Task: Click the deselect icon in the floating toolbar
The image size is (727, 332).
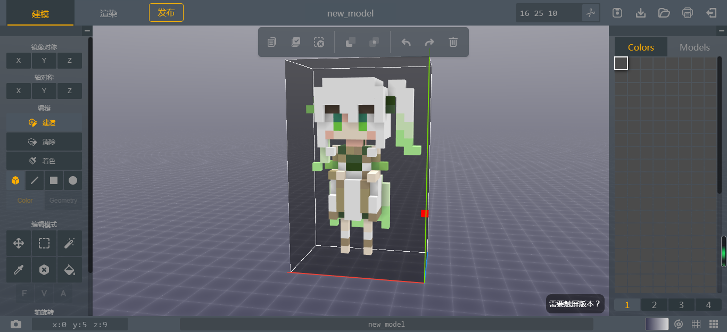Action: click(319, 42)
